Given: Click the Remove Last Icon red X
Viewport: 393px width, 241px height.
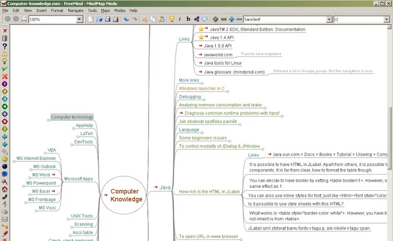Looking at the screenshot, I should (x=4, y=31).
